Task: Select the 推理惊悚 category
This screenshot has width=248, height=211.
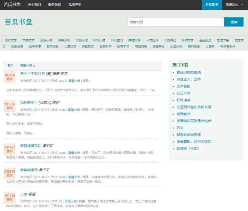Action: 134,40
